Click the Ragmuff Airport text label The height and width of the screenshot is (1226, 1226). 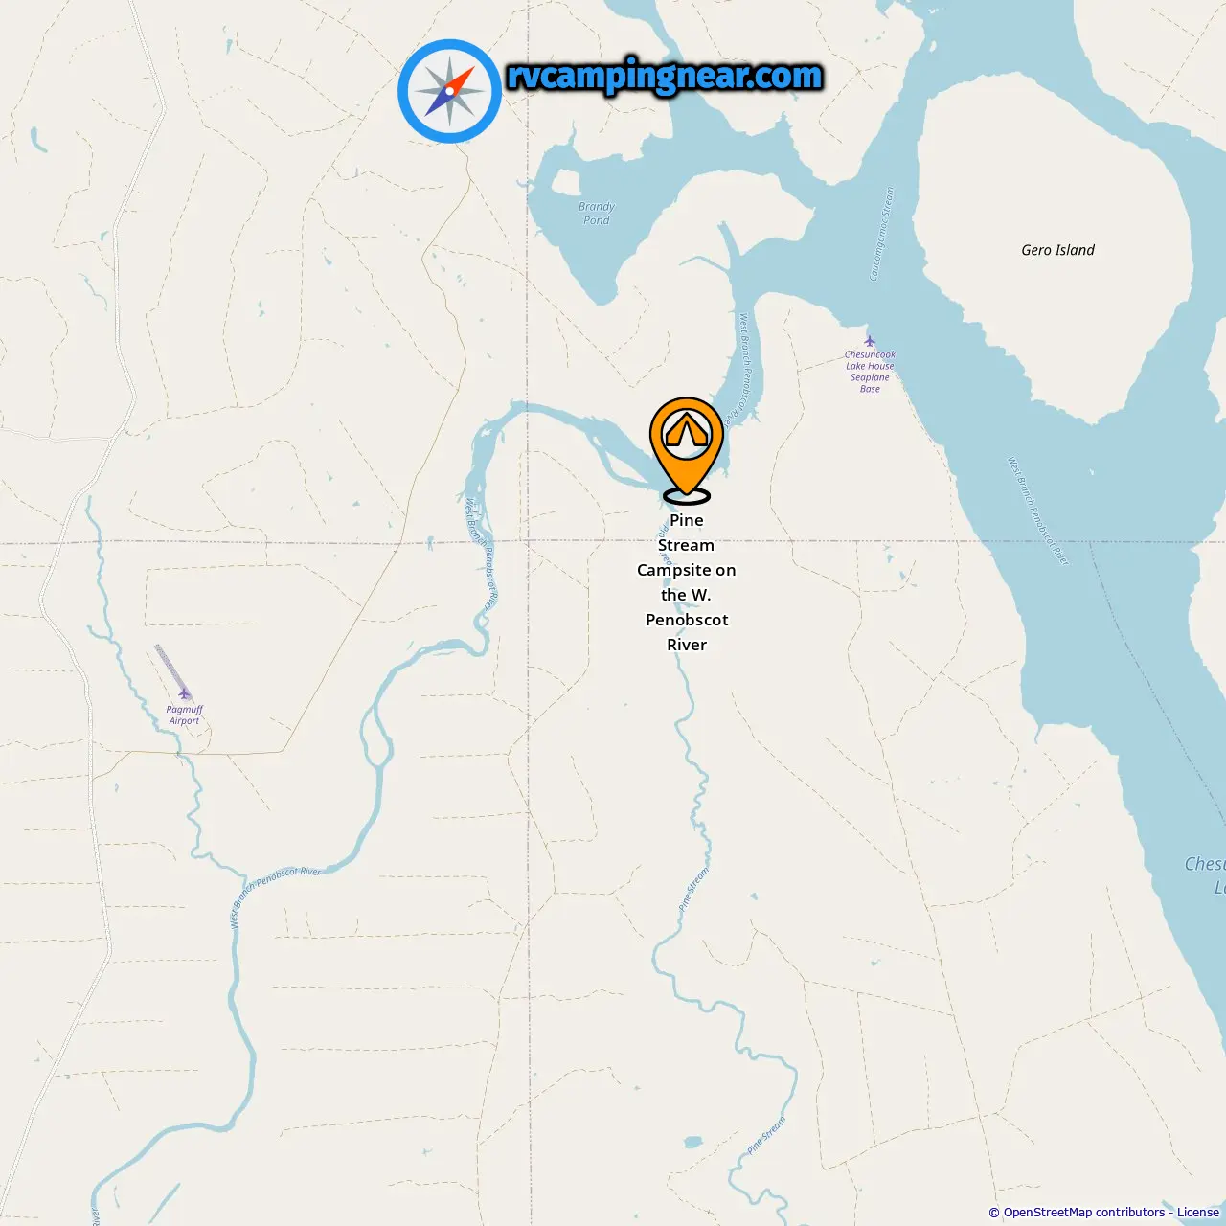click(x=184, y=715)
